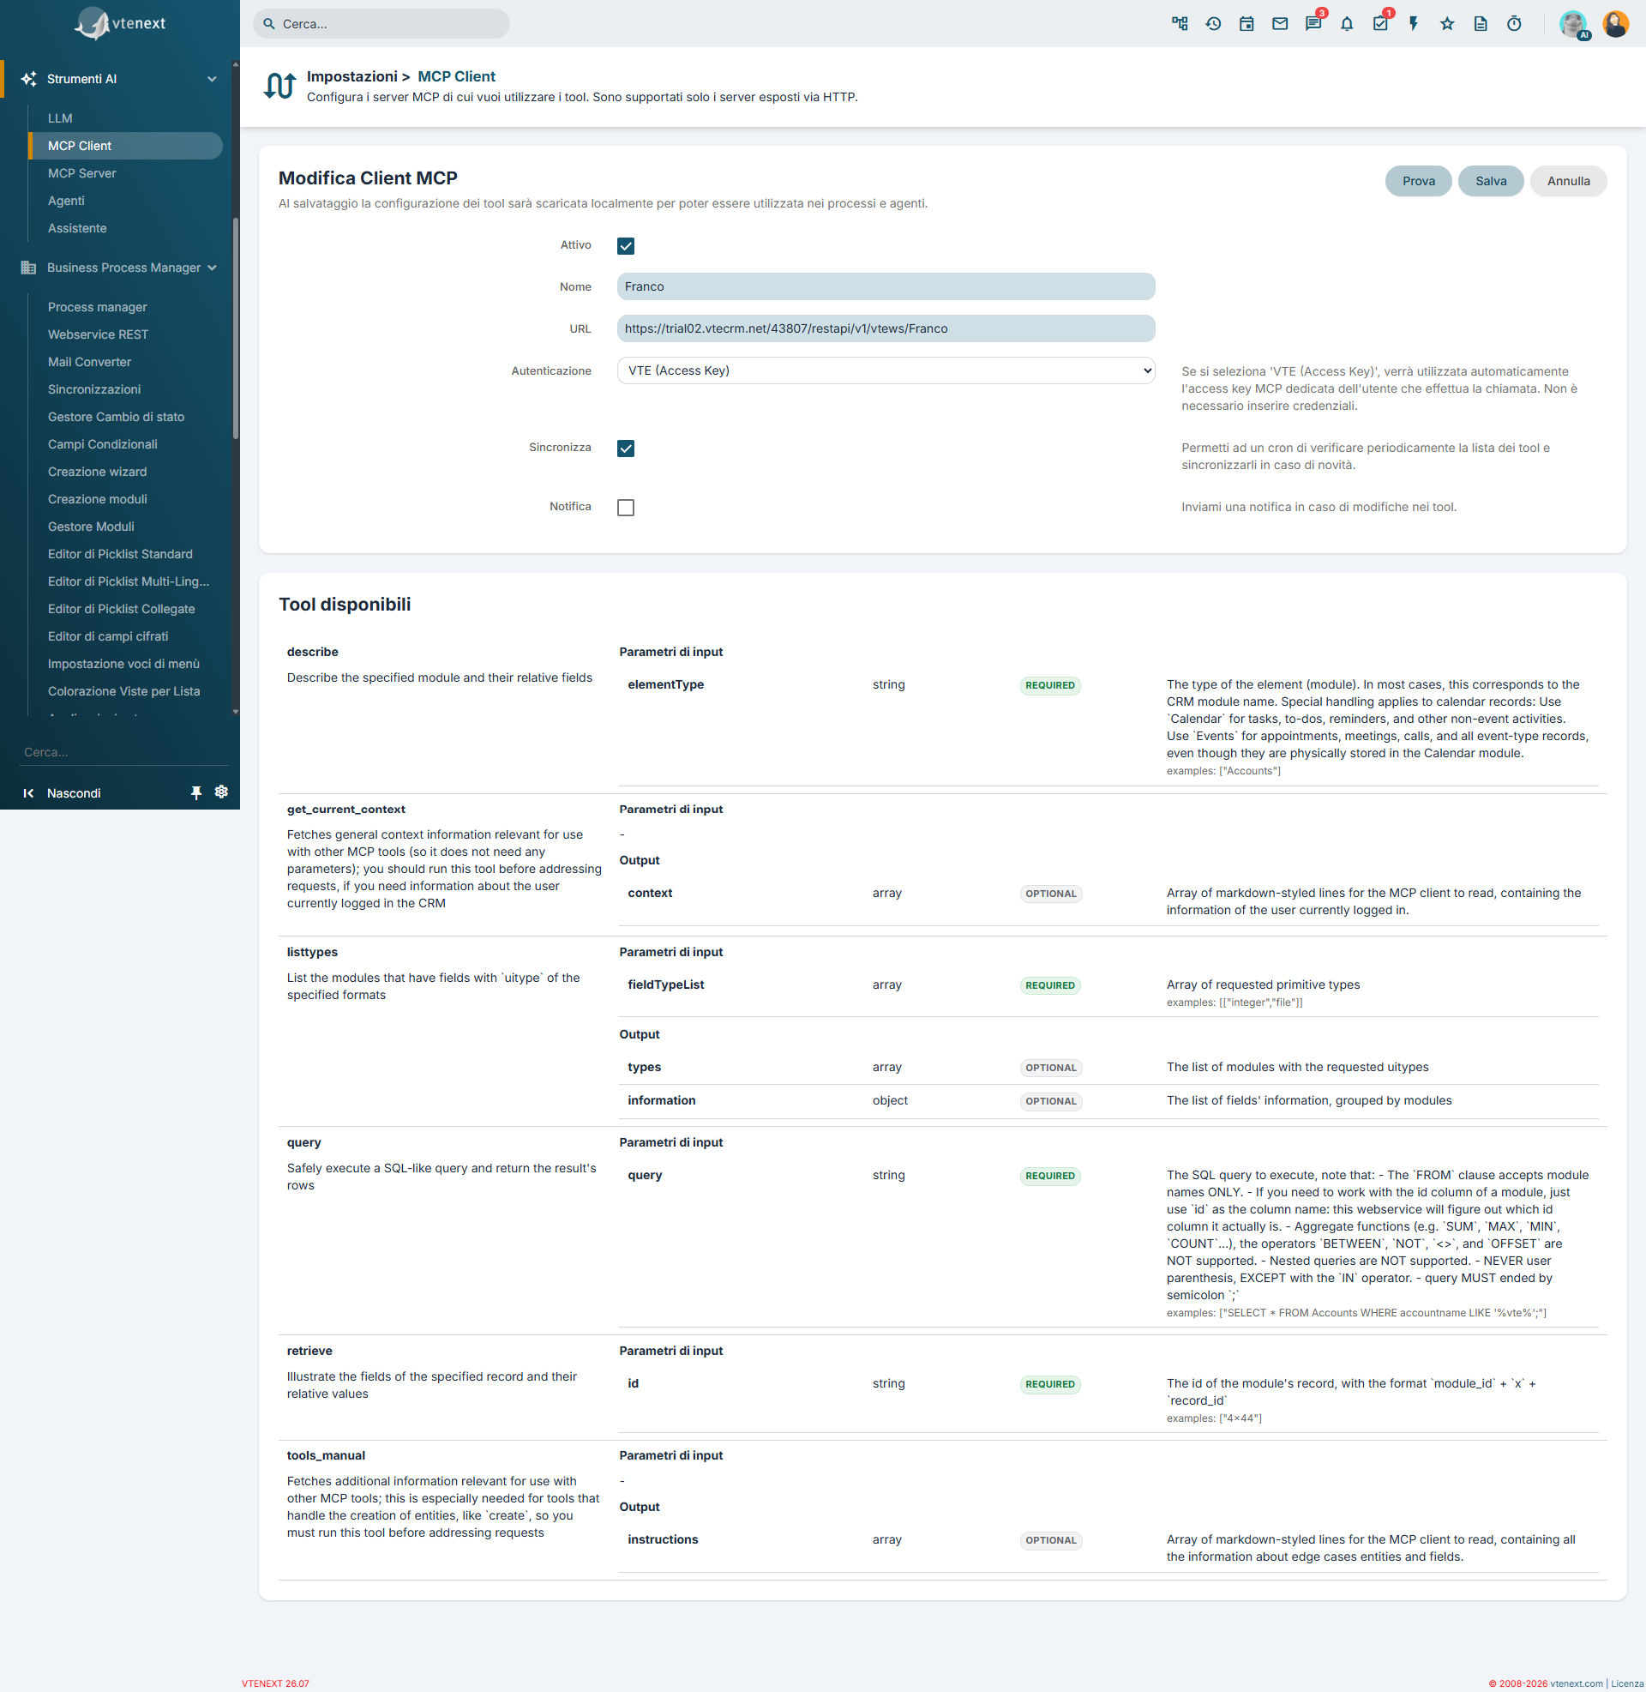Screen dimensions: 1646x1692
Task: Focus the top Cerca search field
Action: point(381,24)
